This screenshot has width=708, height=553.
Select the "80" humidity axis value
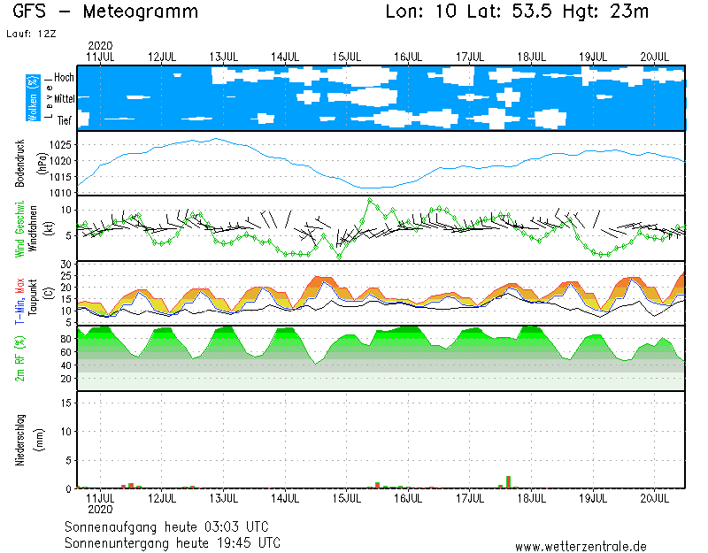point(65,339)
